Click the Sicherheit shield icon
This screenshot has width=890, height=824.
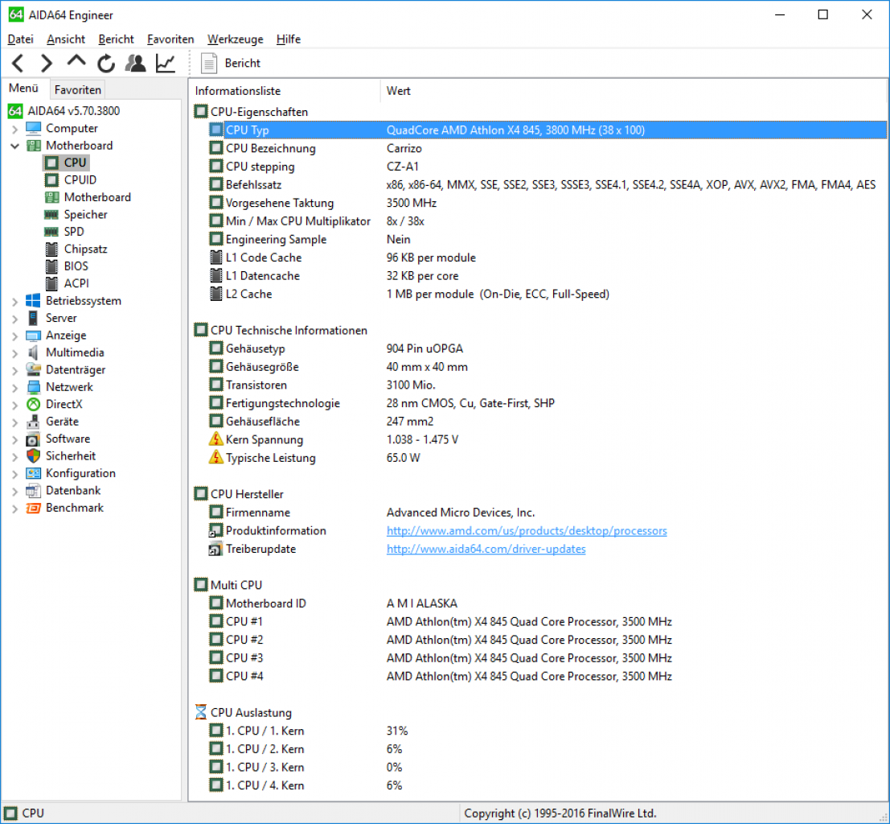click(x=33, y=455)
